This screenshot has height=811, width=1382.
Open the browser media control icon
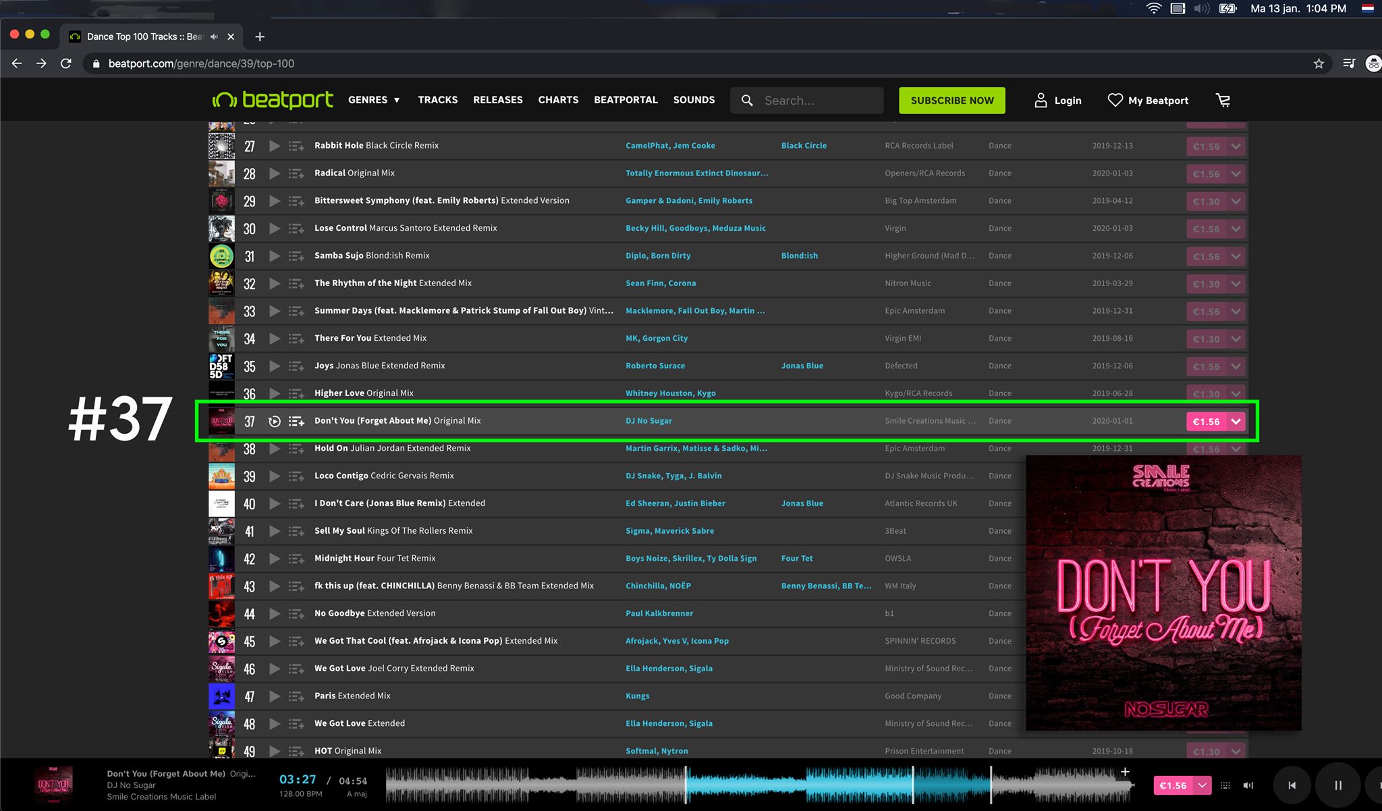pyautogui.click(x=1349, y=63)
